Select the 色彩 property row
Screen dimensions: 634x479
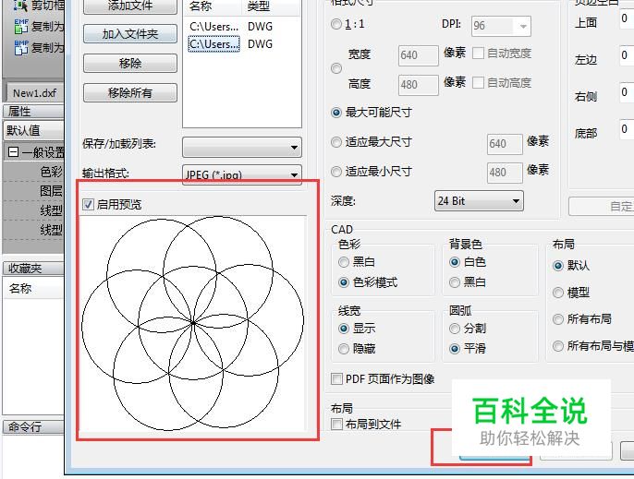(33, 172)
